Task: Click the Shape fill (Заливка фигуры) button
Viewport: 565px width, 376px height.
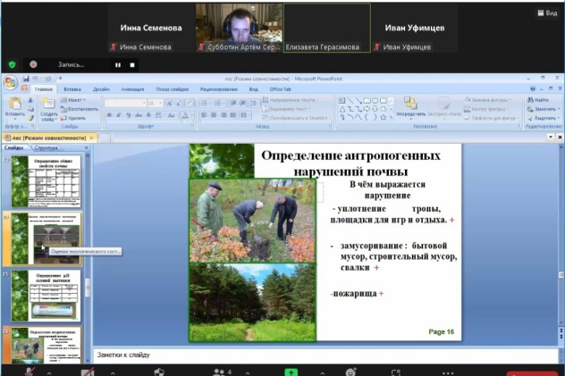Action: point(488,100)
